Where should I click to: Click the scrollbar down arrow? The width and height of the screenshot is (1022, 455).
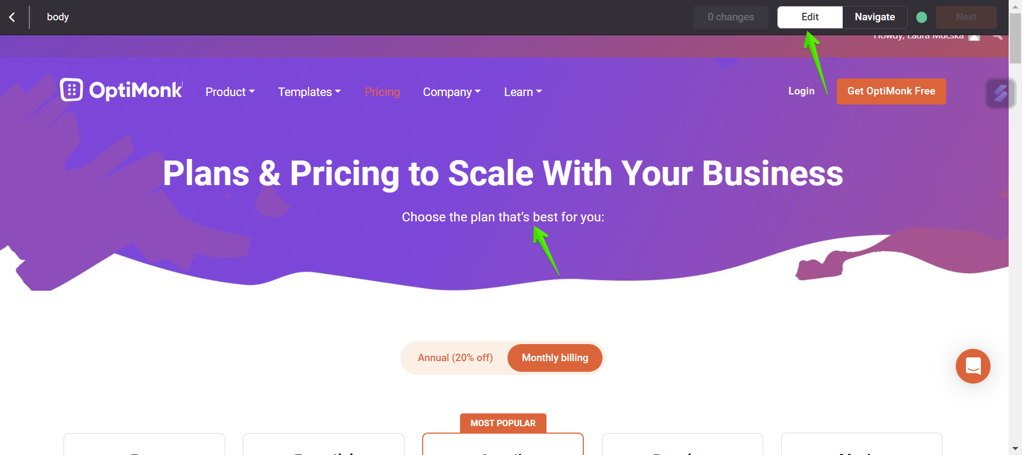[1016, 449]
